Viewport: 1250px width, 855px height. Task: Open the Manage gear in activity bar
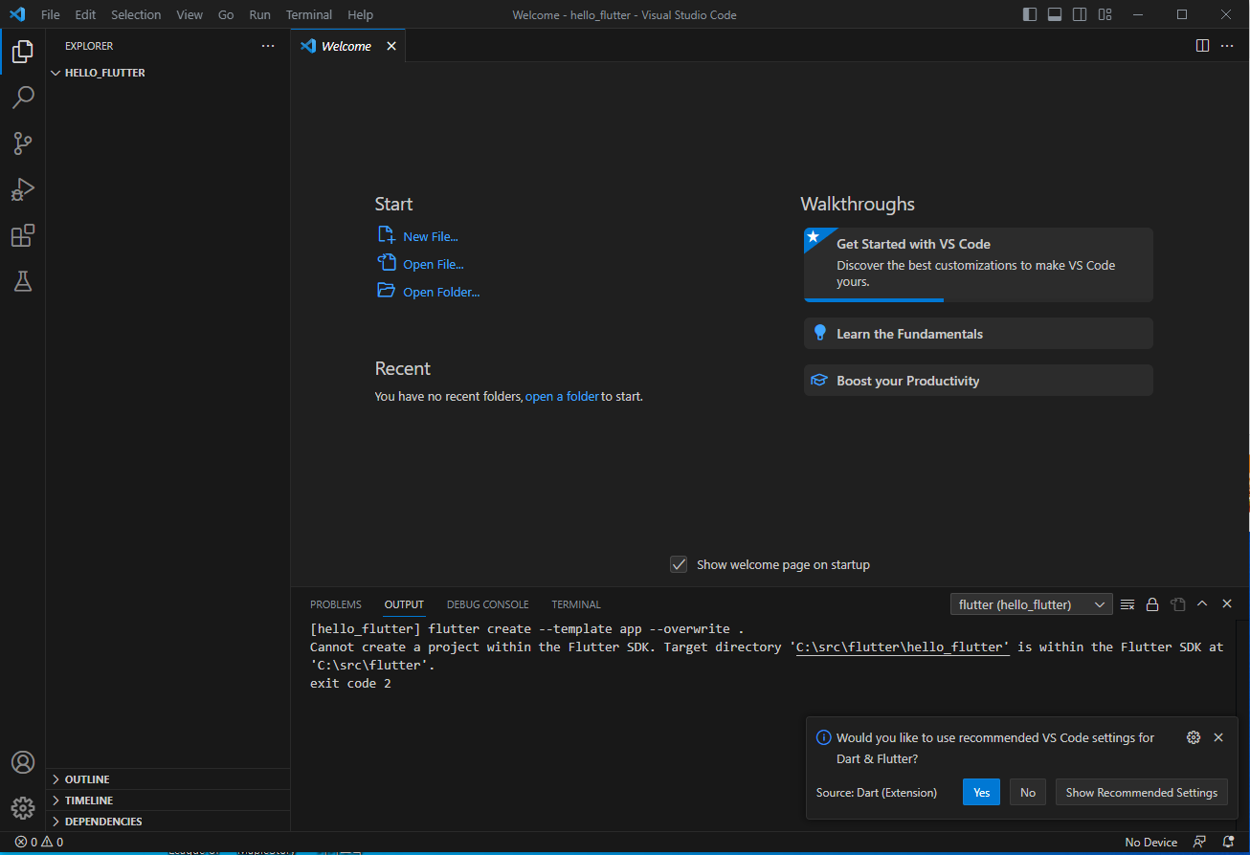click(23, 808)
